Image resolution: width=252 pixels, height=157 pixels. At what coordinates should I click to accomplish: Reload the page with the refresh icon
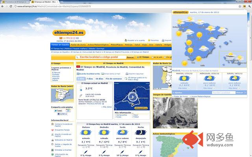(x=11, y=6)
